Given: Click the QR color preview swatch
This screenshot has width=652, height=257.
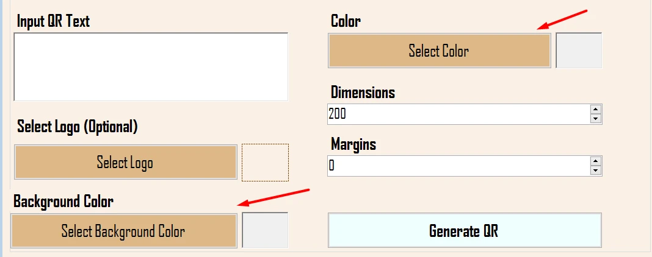Looking at the screenshot, I should point(579,51).
